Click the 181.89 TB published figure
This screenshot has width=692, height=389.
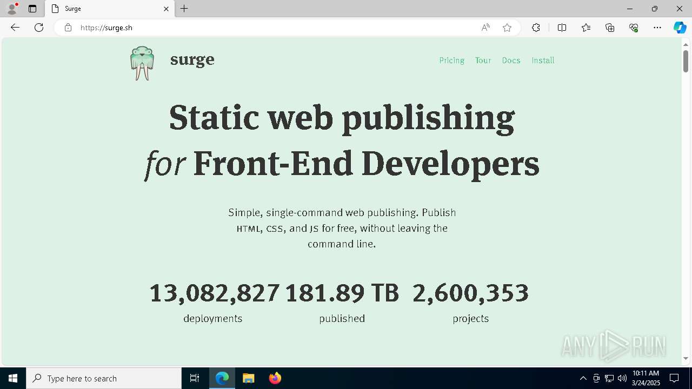(x=342, y=293)
